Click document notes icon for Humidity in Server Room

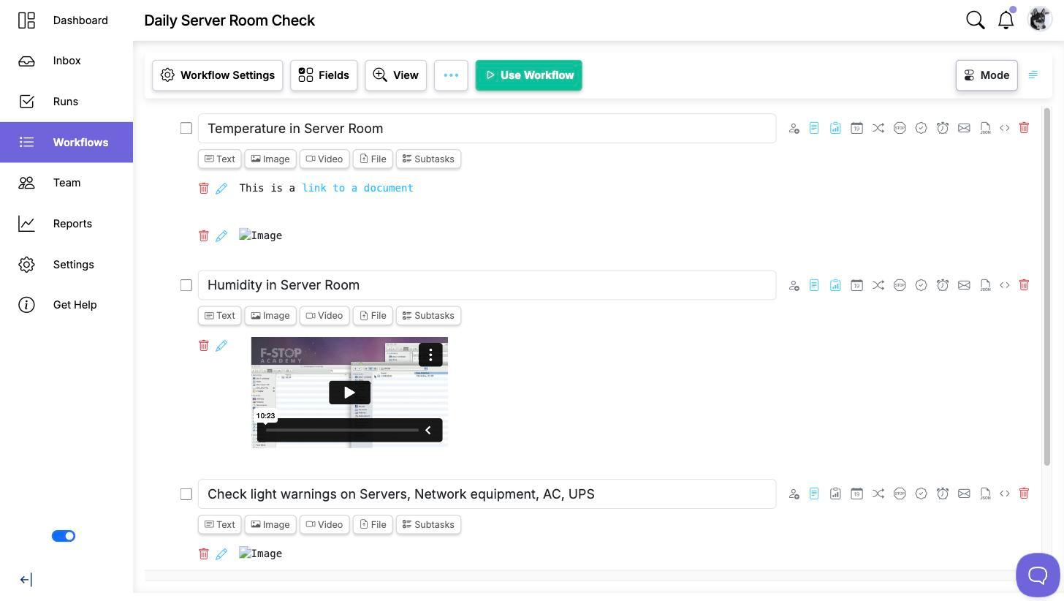click(814, 285)
